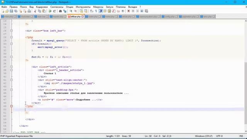This screenshot has height=139, width=247.
Task: Click the UTF-8 encoding in status bar
Action: [x=220, y=136]
